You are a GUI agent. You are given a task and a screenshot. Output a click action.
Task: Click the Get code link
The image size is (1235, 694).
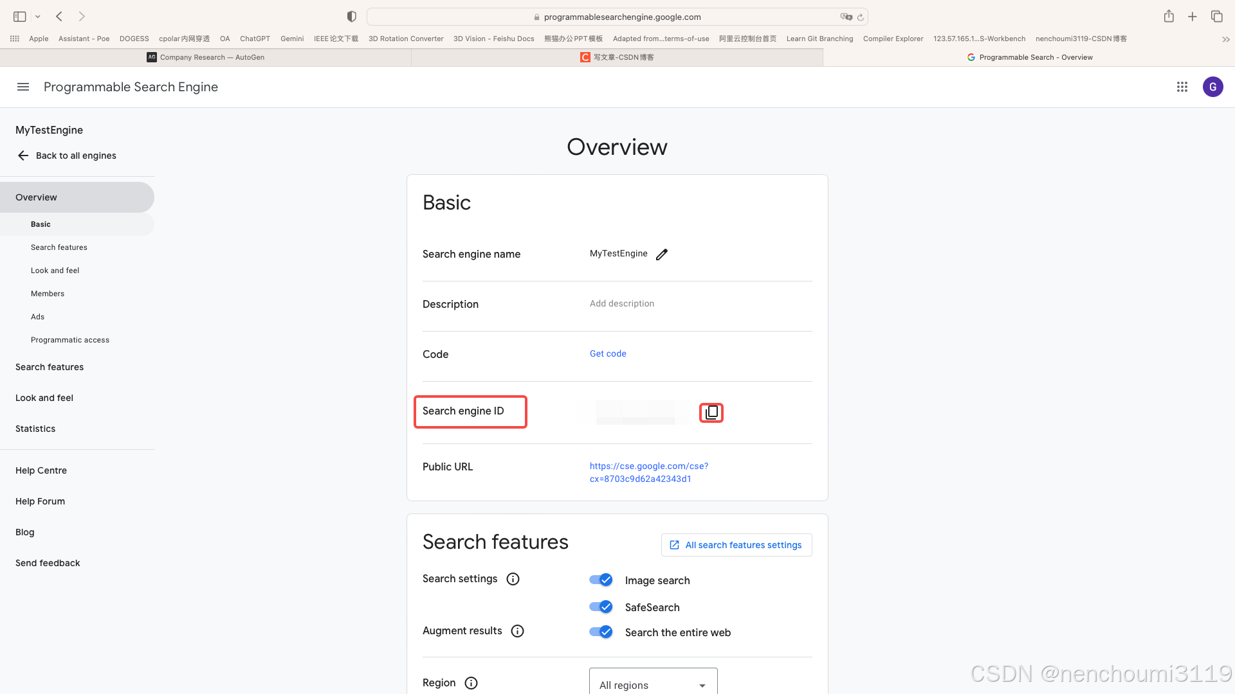click(608, 353)
